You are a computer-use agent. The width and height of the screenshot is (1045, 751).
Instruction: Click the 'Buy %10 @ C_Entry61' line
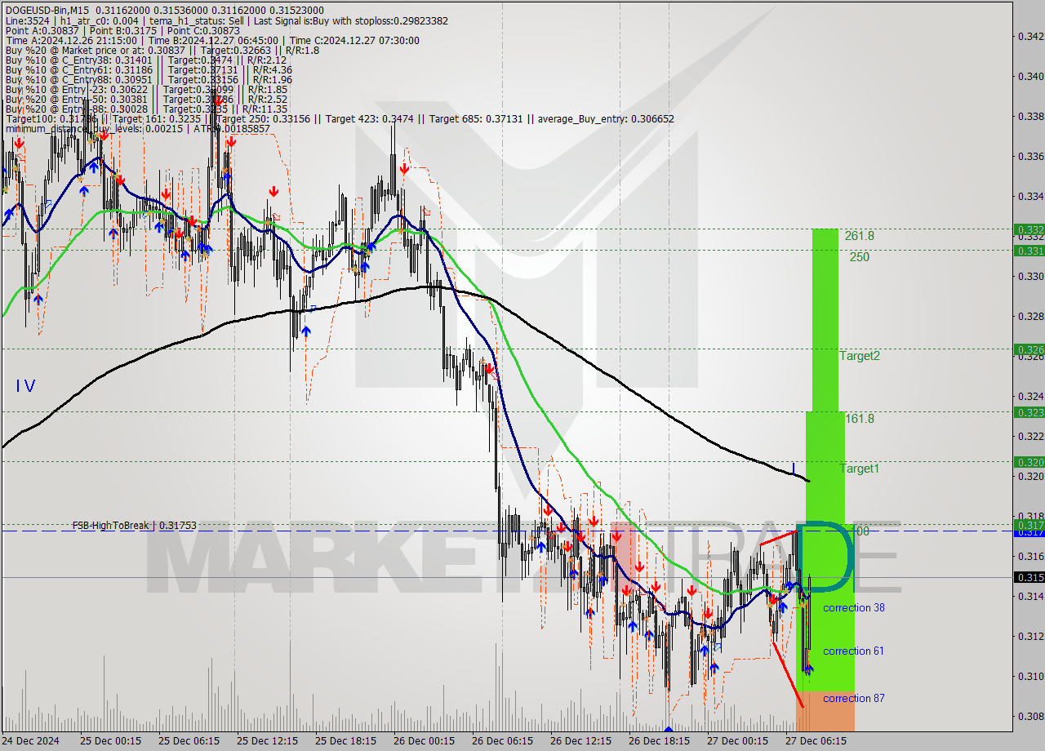click(x=149, y=69)
